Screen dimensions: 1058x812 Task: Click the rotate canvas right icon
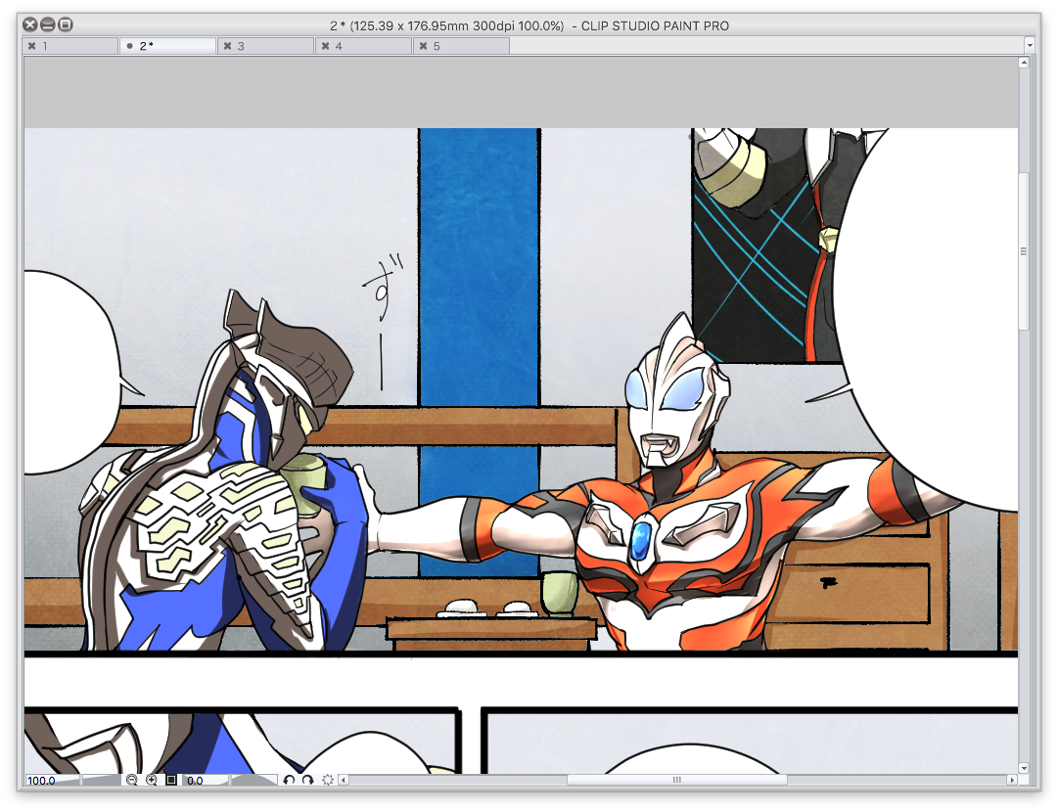[x=307, y=781]
